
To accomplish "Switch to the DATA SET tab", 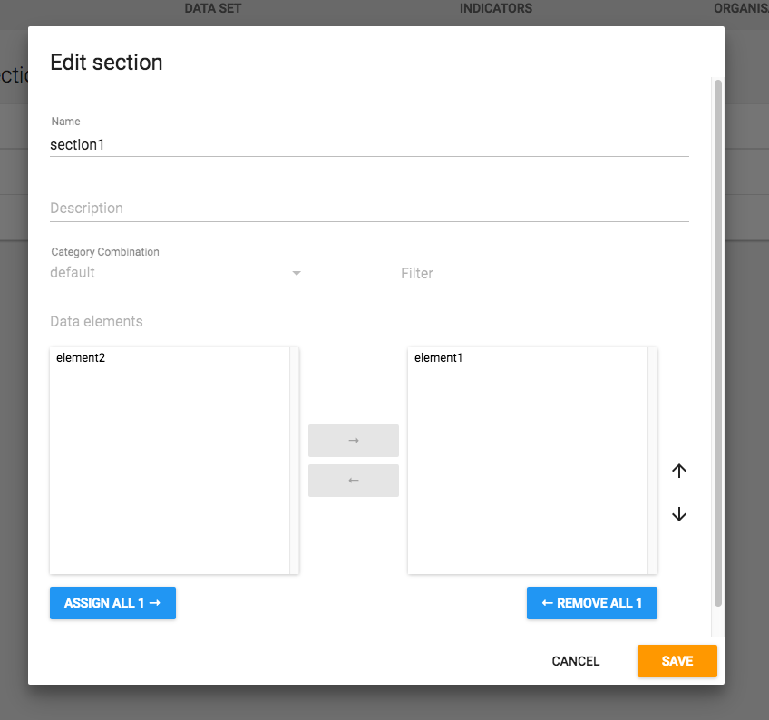I will click(213, 8).
